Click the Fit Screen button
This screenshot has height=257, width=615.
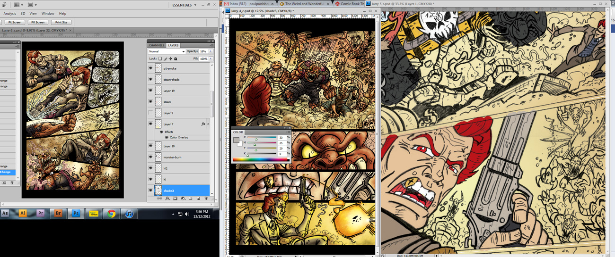click(15, 22)
